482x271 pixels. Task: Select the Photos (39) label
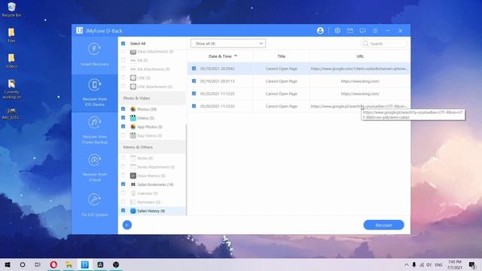[147, 109]
